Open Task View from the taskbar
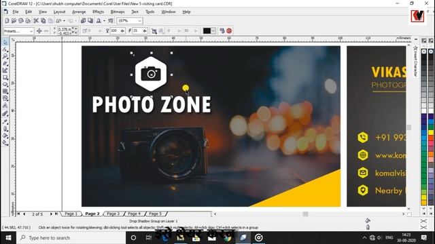 149,238
